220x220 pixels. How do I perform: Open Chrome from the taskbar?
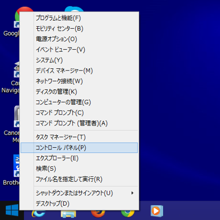128,214
